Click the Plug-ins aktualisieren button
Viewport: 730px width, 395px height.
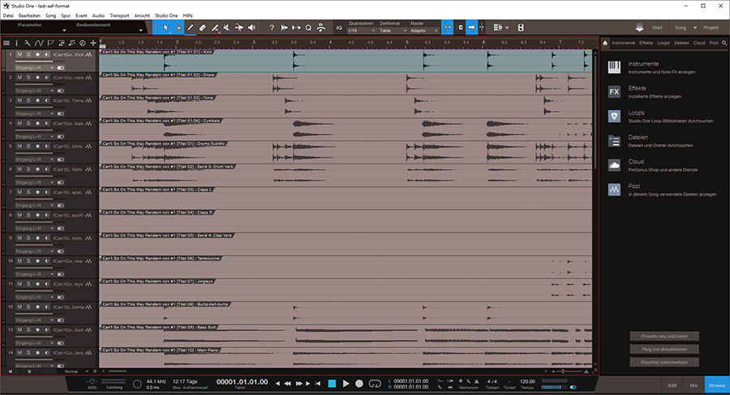(664, 349)
